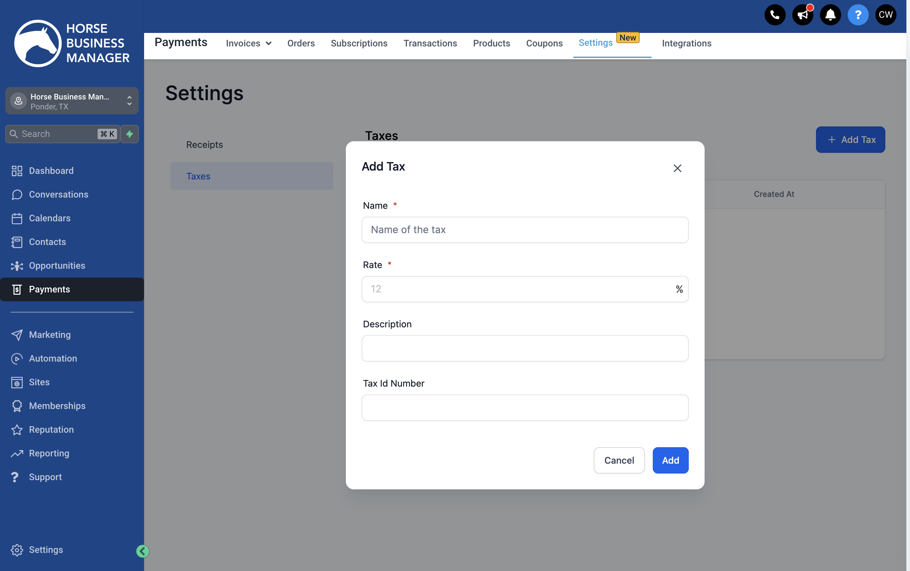Click the Add Tax button
Viewport: 910px width, 571px height.
850,140
